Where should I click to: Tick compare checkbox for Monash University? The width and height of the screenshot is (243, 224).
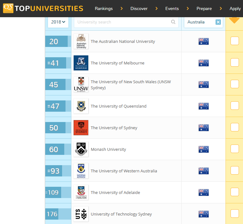coord(235,149)
